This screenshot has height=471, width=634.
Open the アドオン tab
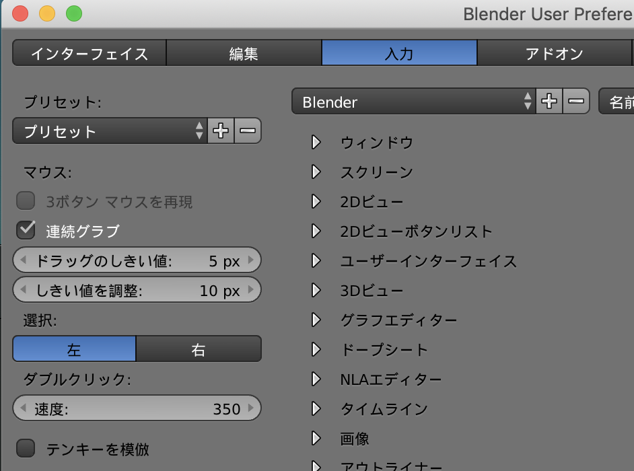[x=555, y=53]
